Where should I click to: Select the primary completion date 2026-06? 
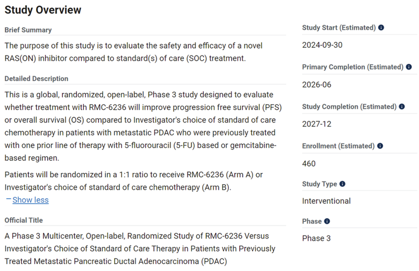click(x=317, y=85)
